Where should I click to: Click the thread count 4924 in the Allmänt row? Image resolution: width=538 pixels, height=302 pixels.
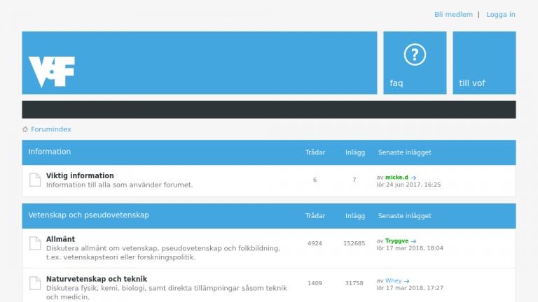315,243
